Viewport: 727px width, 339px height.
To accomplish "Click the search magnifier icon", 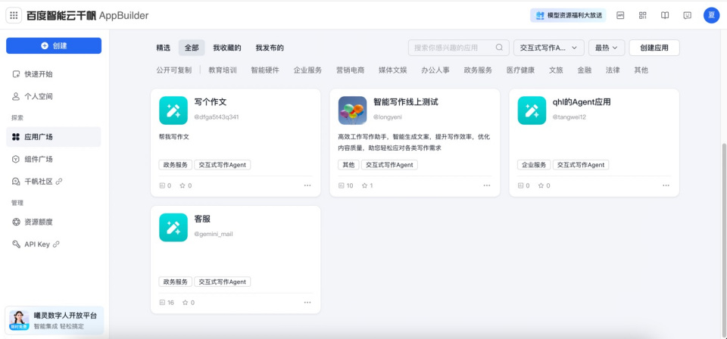I will 499,47.
